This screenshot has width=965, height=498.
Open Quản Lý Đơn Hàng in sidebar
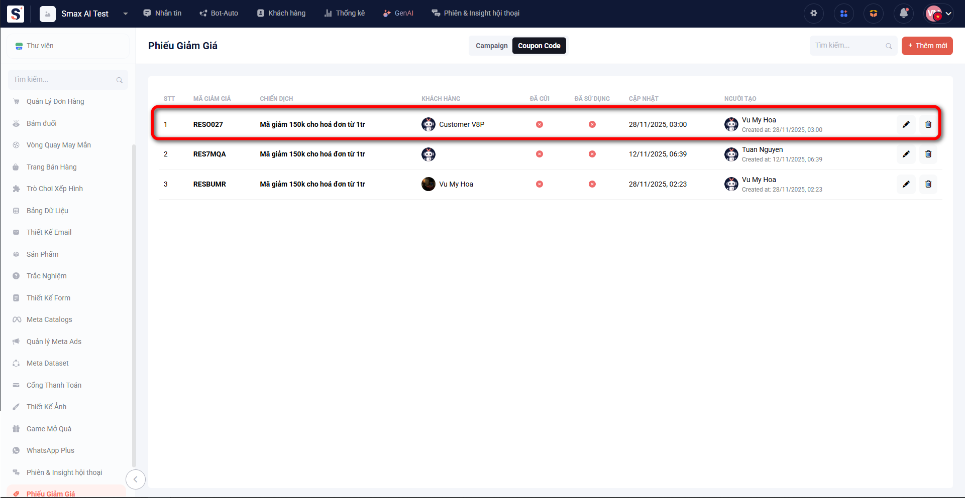tap(55, 101)
